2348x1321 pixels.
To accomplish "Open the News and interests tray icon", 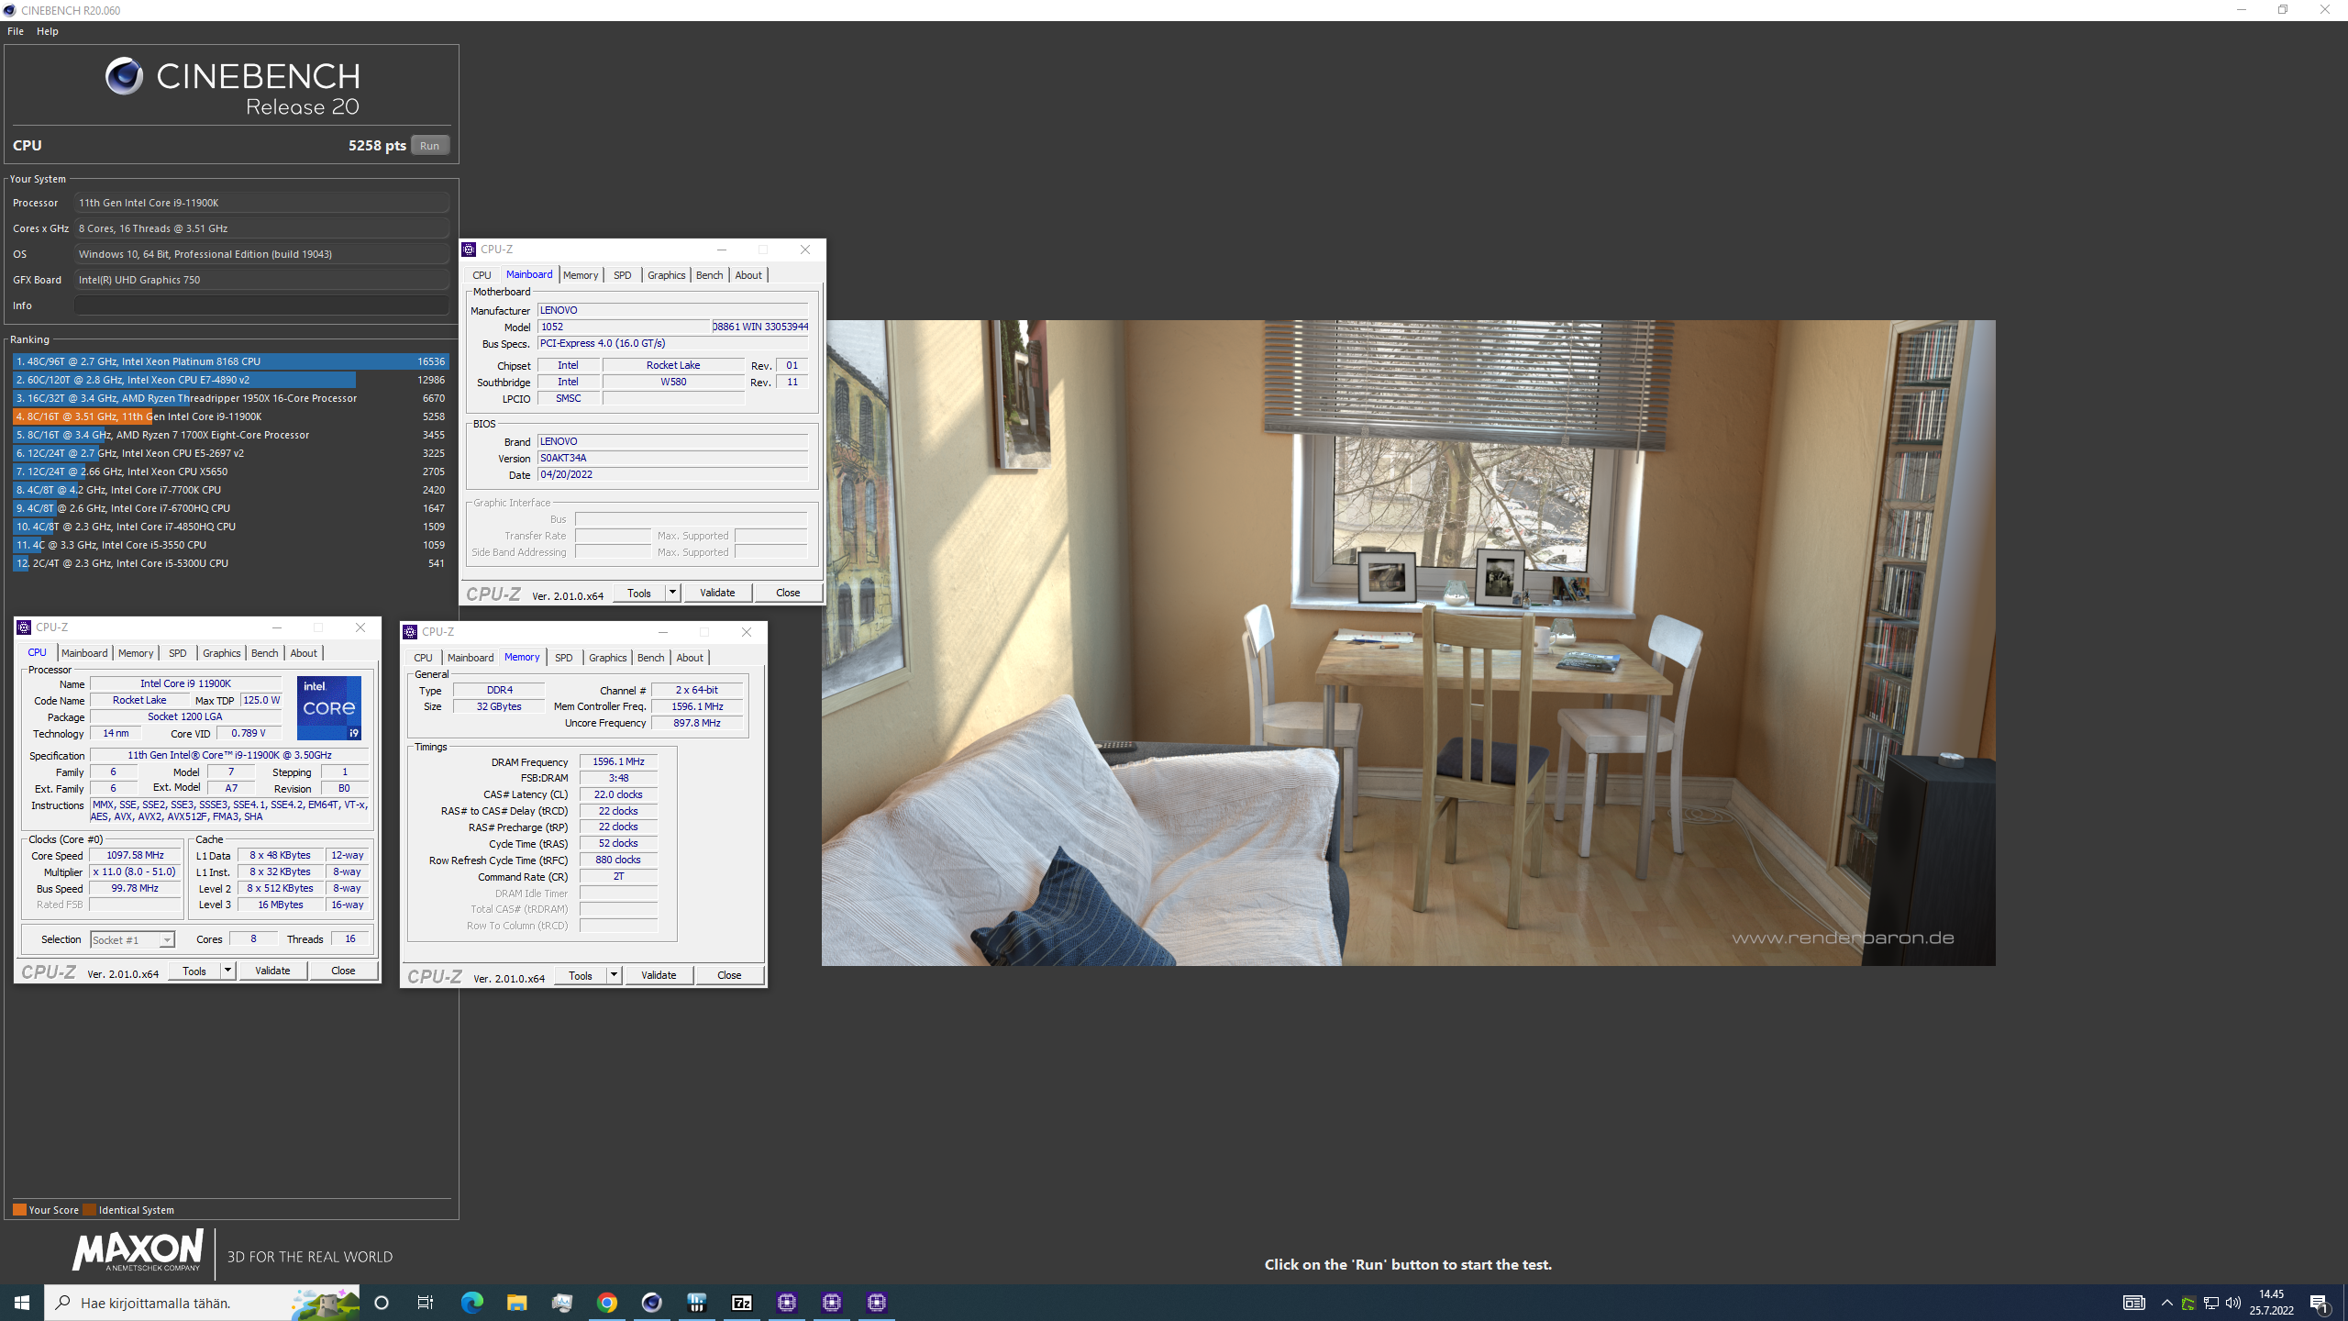I will (2133, 1303).
